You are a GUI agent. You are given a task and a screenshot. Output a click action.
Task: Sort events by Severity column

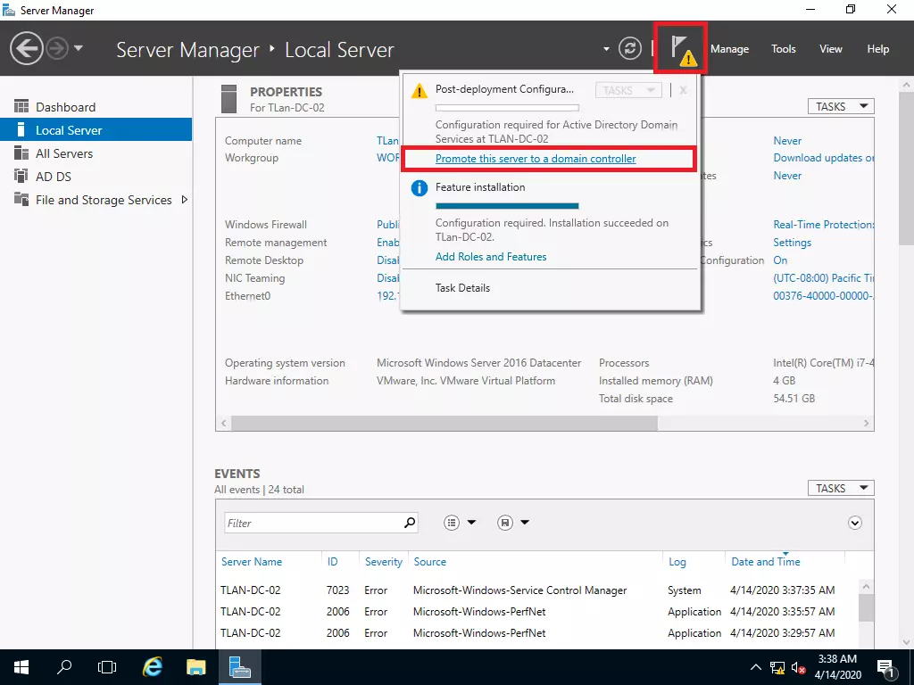coord(384,562)
